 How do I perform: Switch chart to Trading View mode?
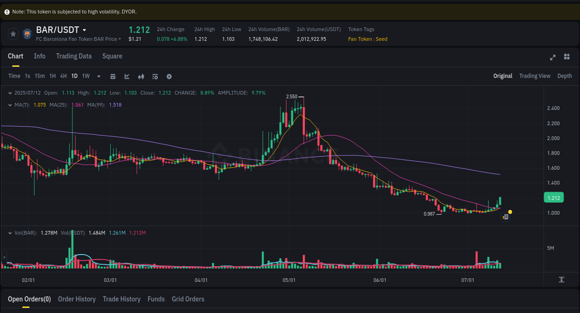[x=535, y=76]
